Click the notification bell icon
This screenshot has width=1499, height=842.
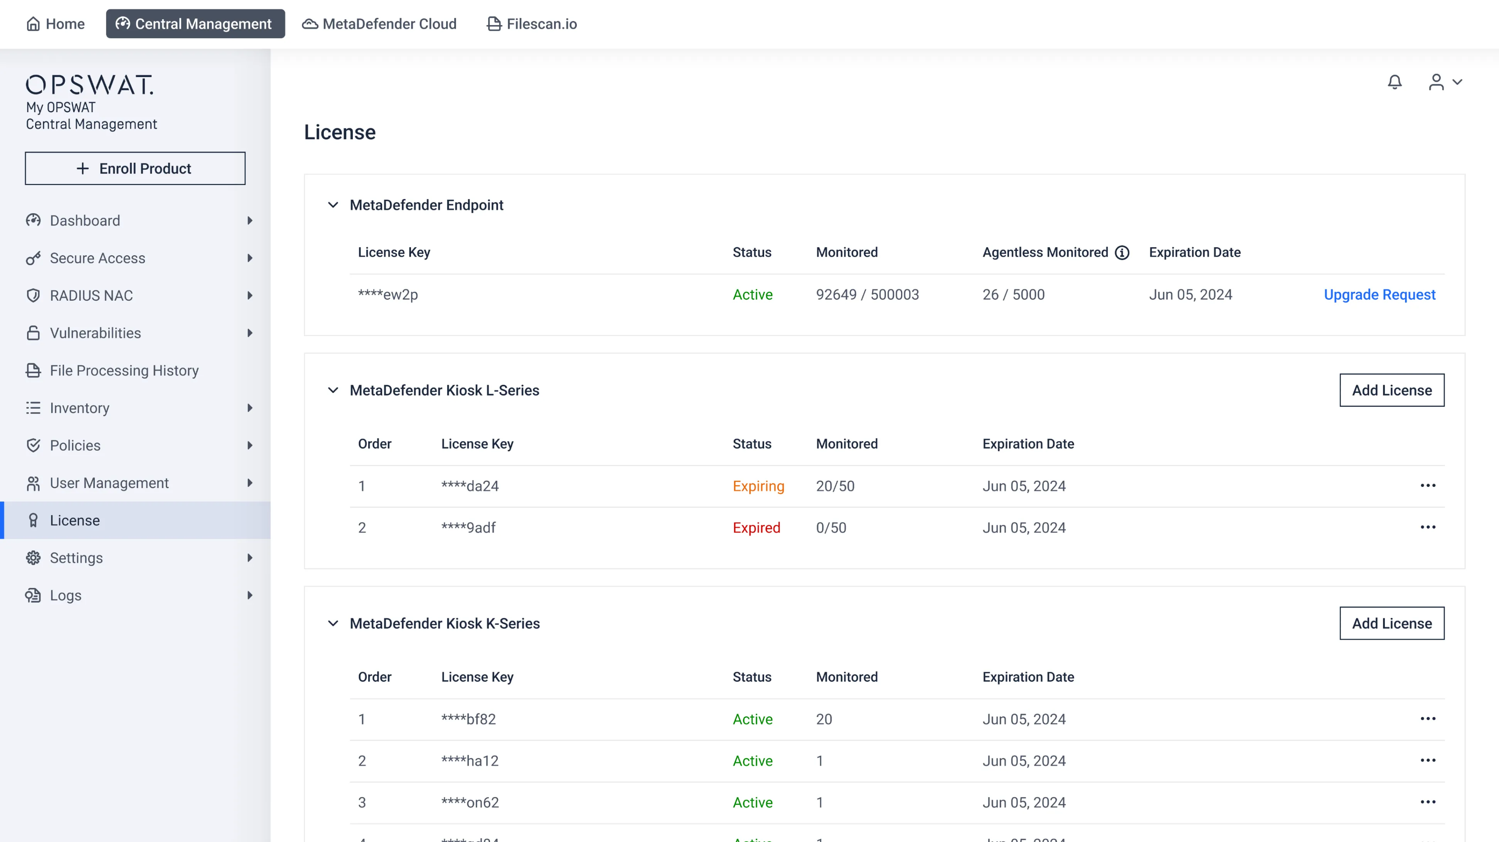coord(1394,82)
